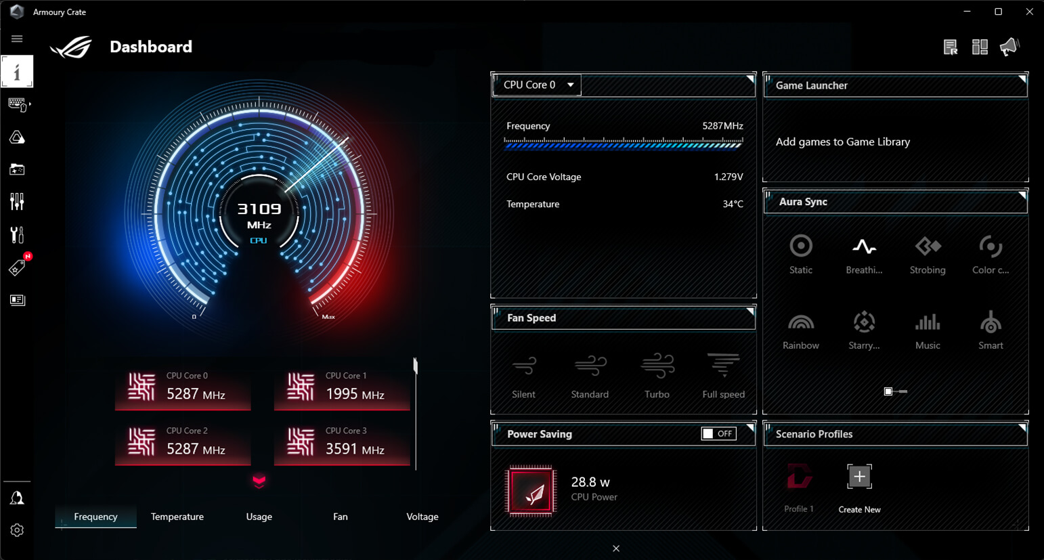Open the macro keyboard icon in sidebar

pos(17,104)
